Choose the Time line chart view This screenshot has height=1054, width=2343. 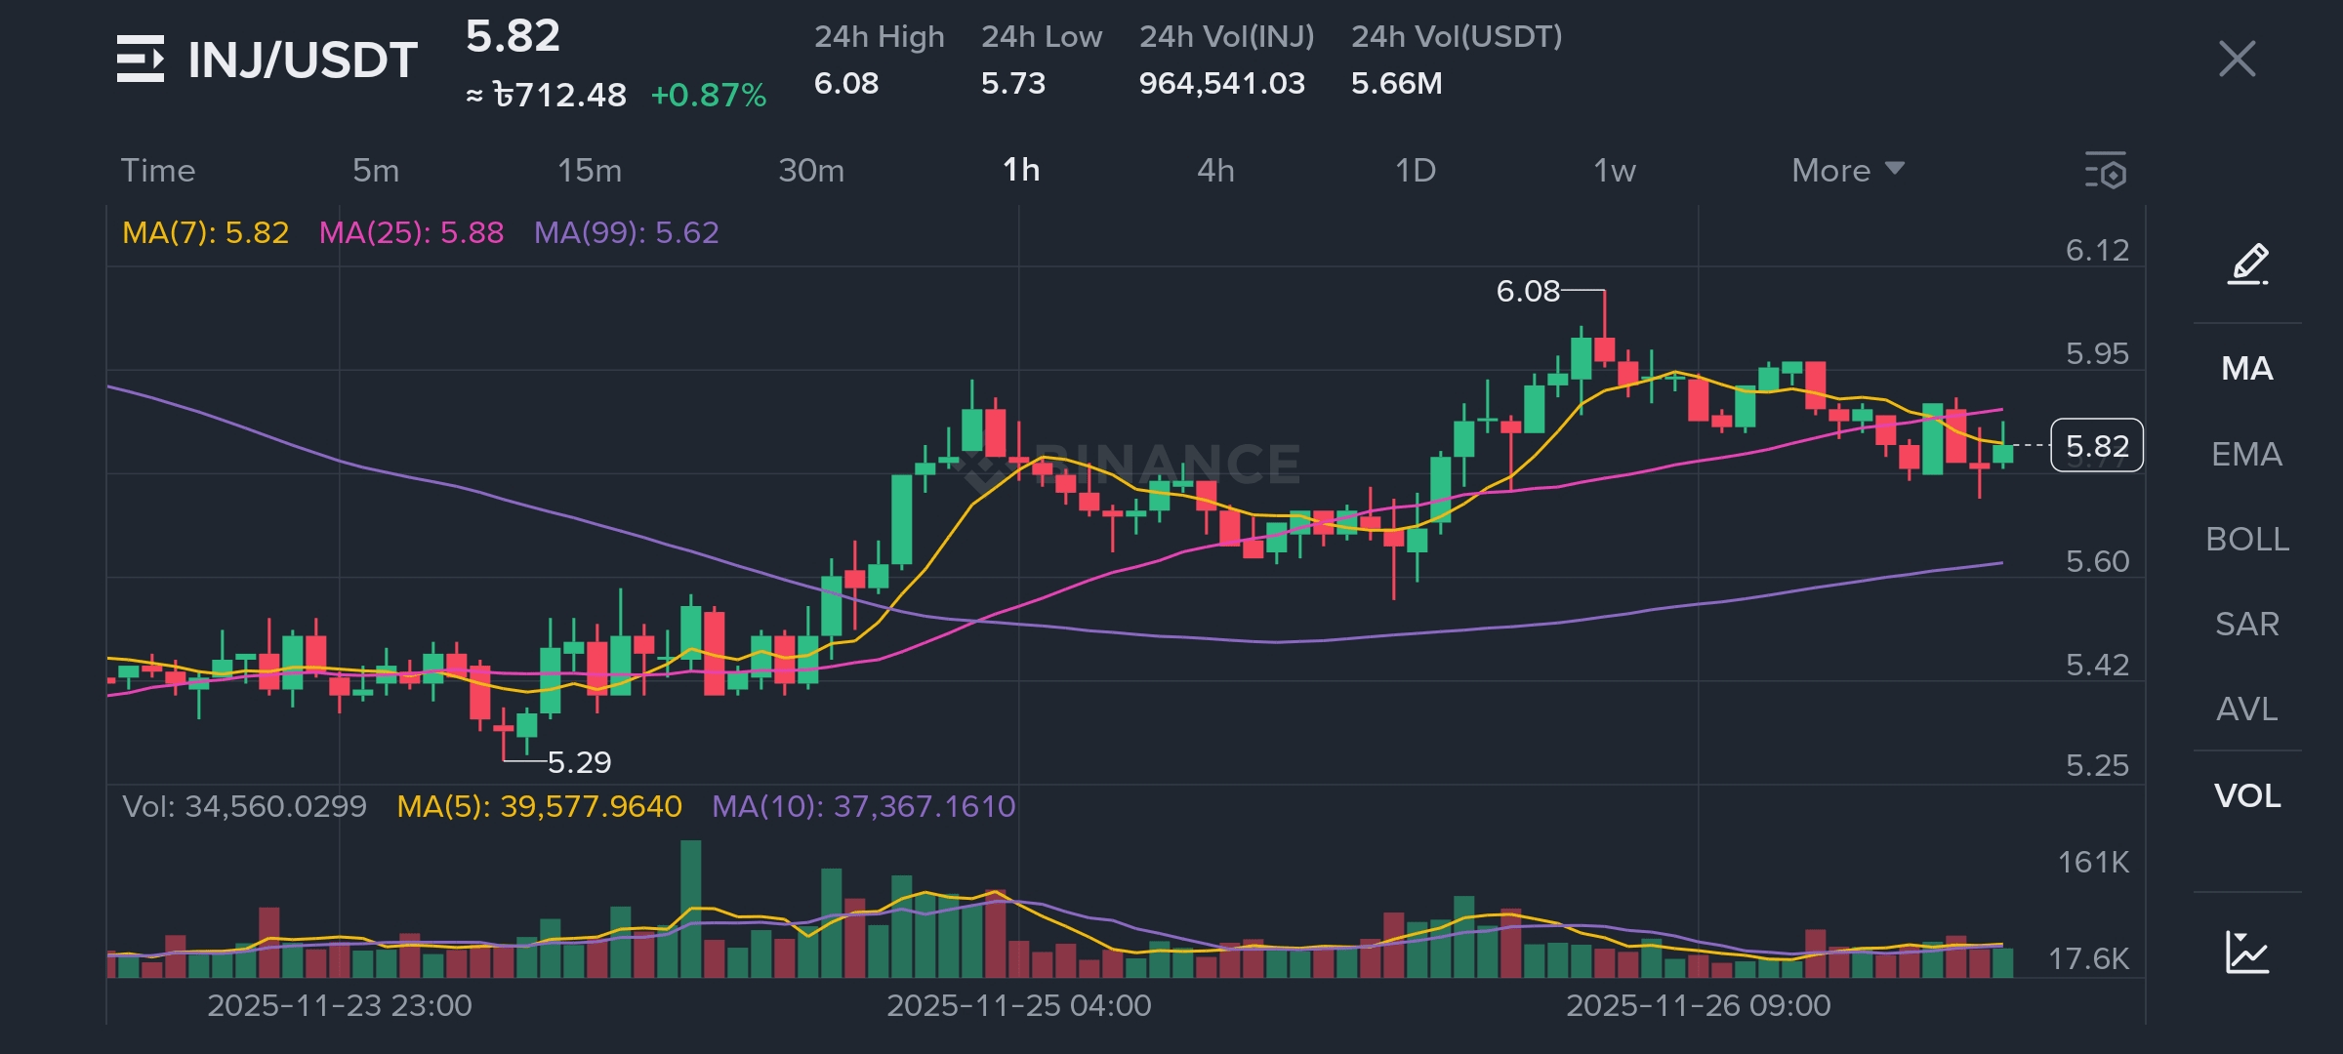(158, 171)
